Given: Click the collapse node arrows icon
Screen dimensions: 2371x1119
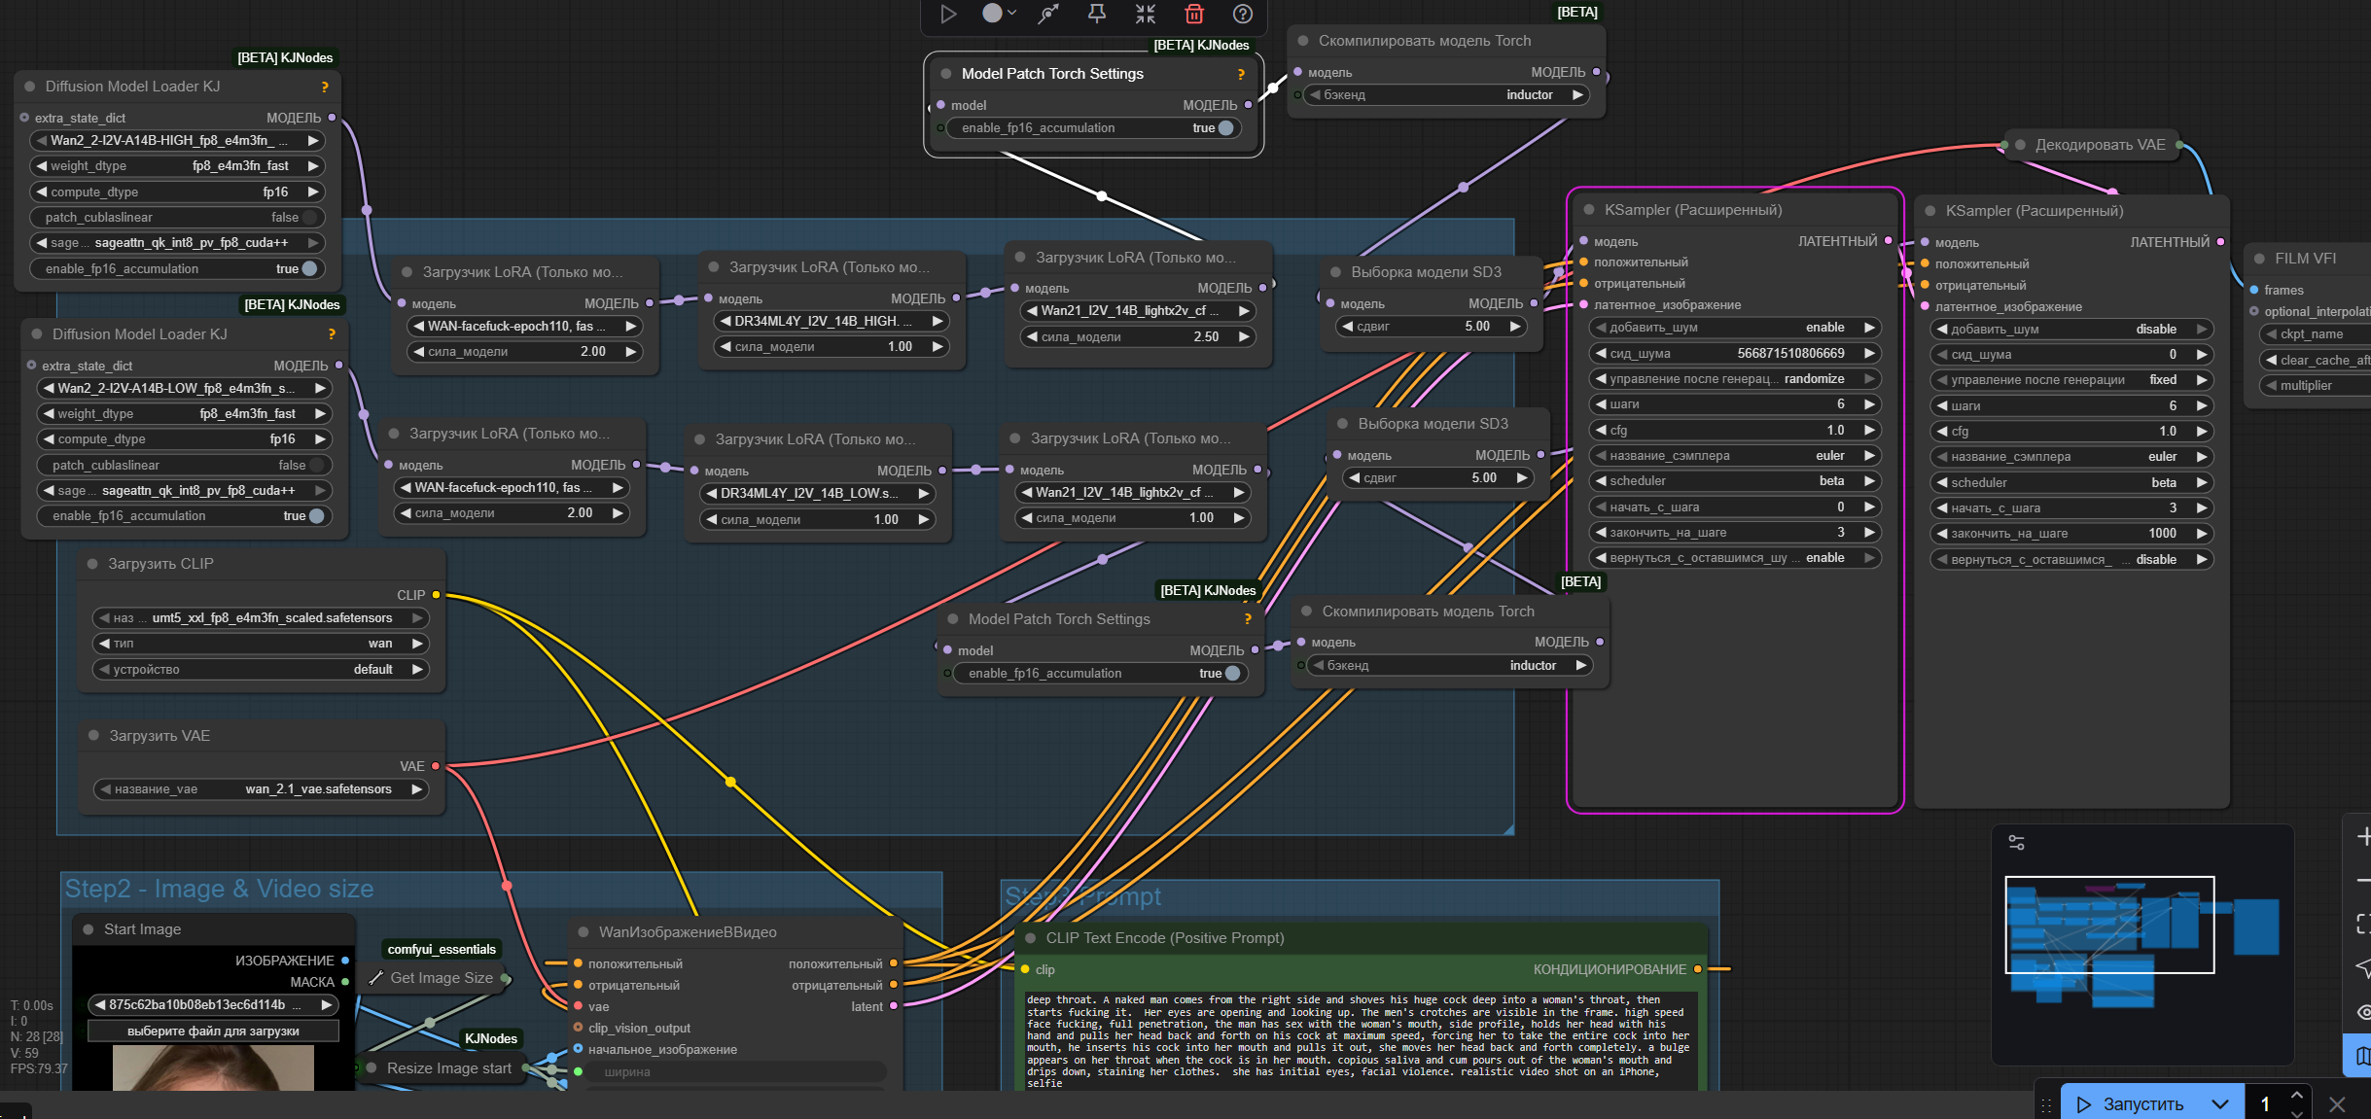Looking at the screenshot, I should [x=1145, y=14].
